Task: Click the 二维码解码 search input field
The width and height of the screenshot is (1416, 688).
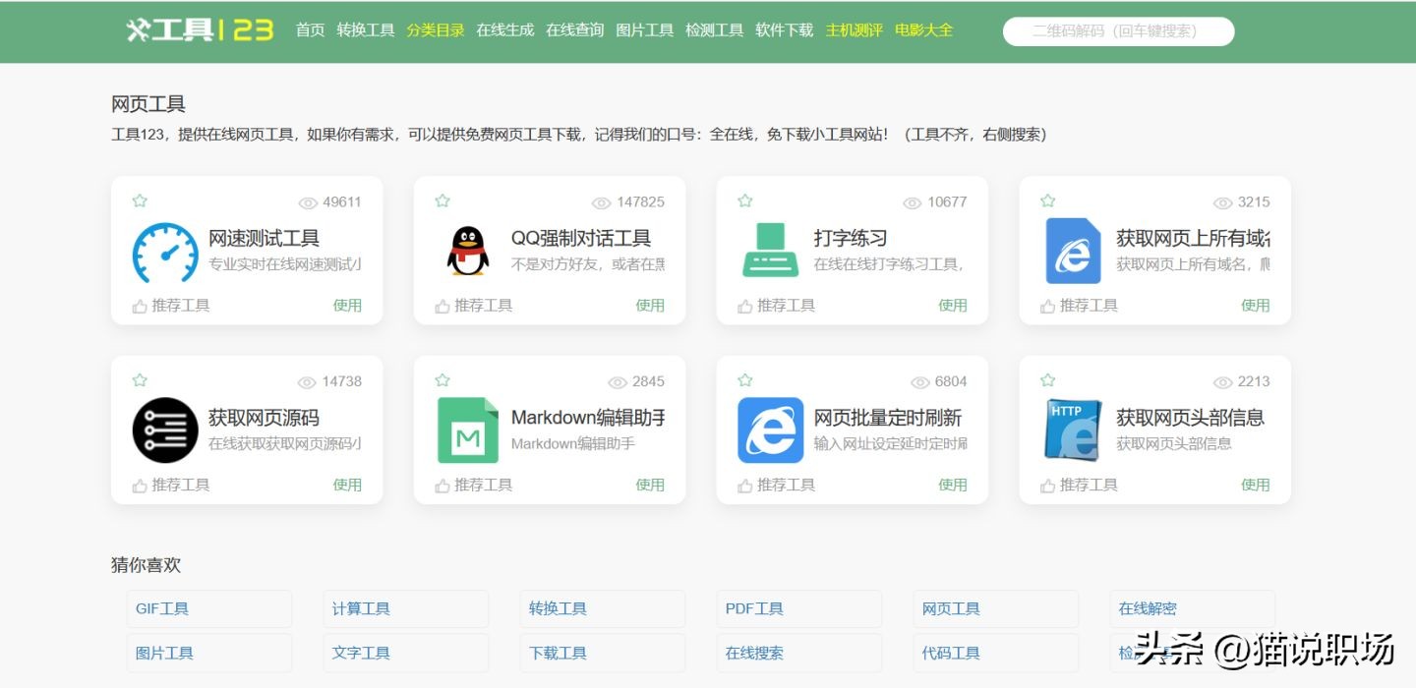Action: [1117, 30]
